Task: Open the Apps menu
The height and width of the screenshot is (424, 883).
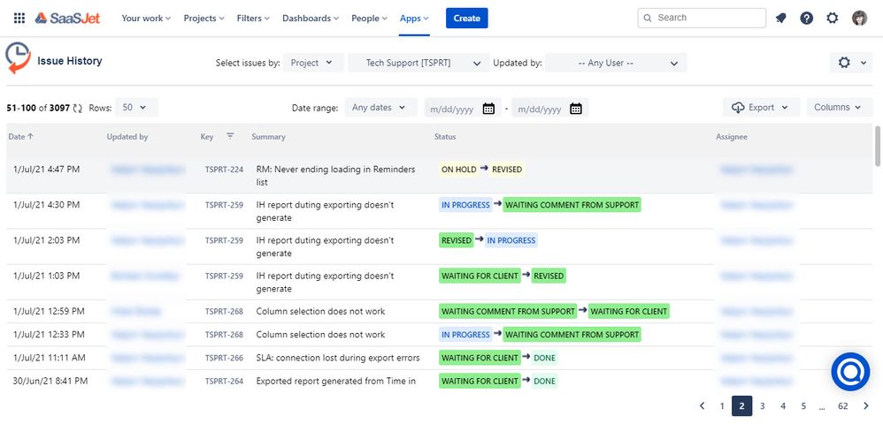Action: 414,18
